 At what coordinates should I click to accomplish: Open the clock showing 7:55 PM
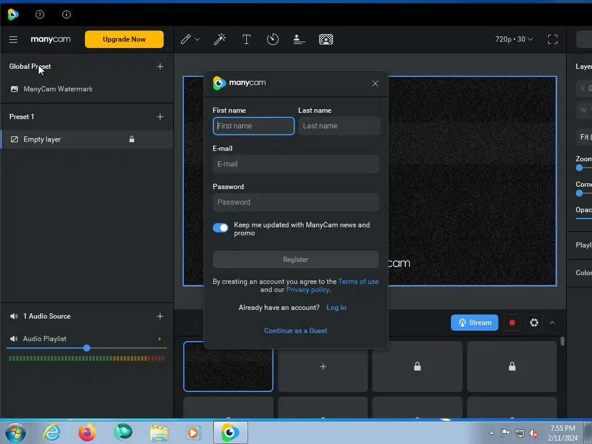click(563, 433)
